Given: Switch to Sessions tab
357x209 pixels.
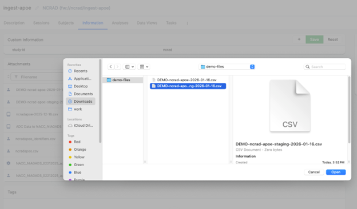Looking at the screenshot, I should click(x=41, y=23).
